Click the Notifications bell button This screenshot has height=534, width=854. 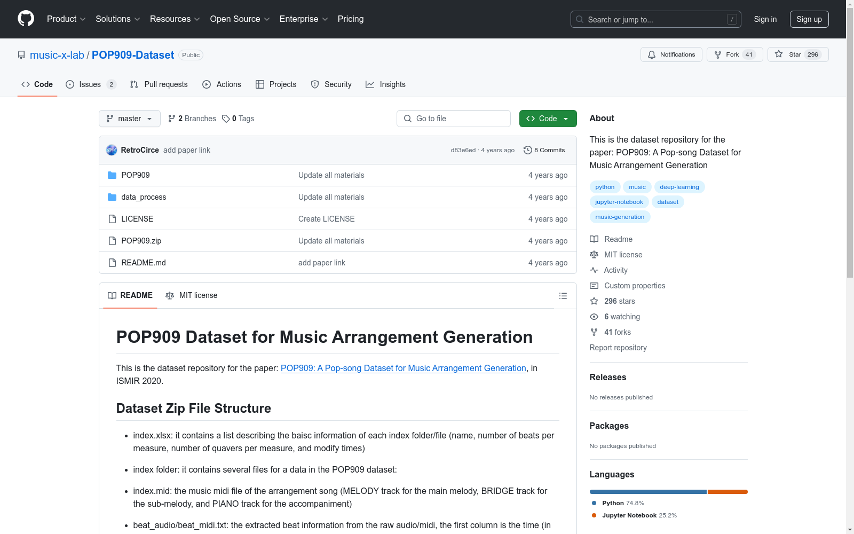(x=671, y=54)
